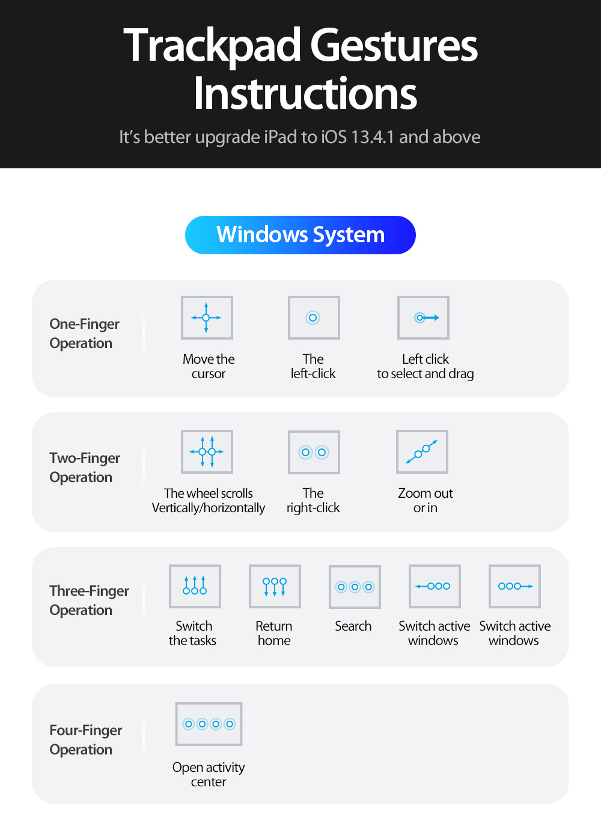The height and width of the screenshot is (832, 601).
Task: Select the left-arrow Switch active windows icon
Action: (435, 586)
